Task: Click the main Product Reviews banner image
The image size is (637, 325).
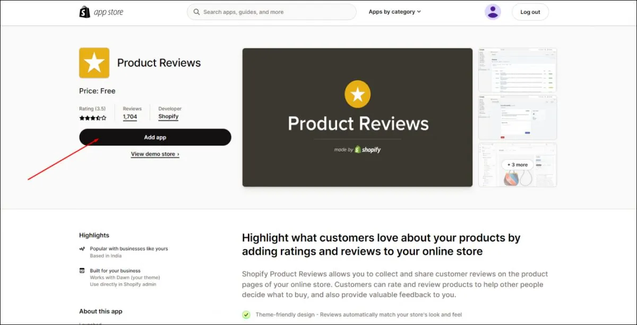Action: point(357,117)
